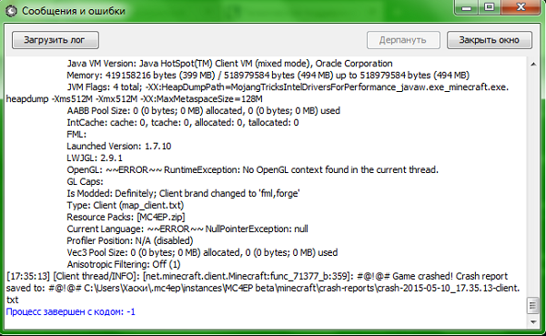Image resolution: width=546 pixels, height=336 pixels.
Task: Click 'Profiler Position: N/A (disabled)' line
Action: coord(130,241)
